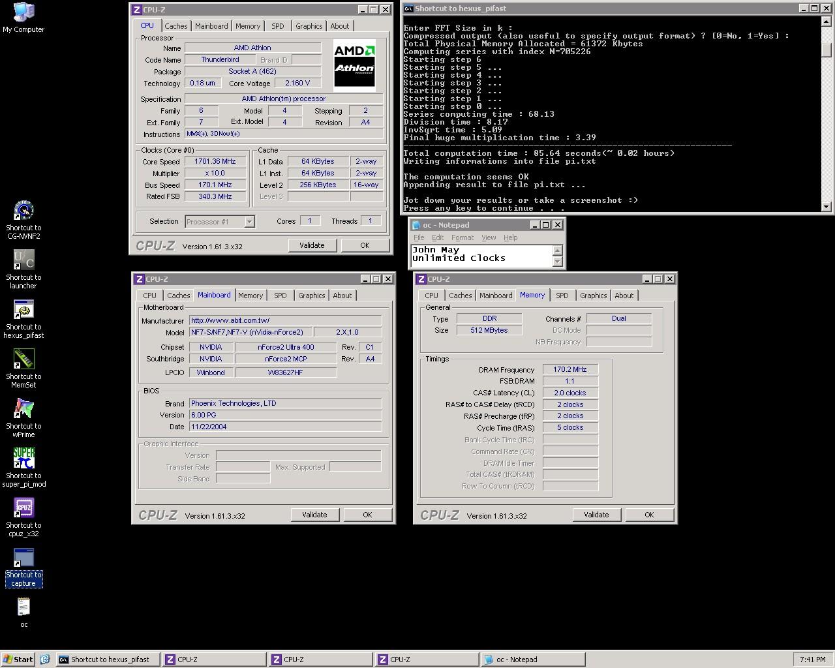Click the Cycle Time value 5 clocks
The image size is (835, 668).
(x=570, y=428)
